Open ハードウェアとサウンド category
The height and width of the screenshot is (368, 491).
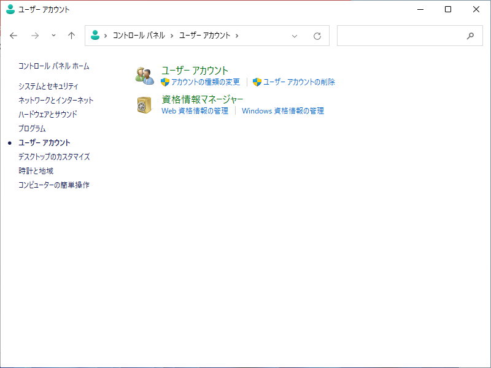pyautogui.click(x=48, y=114)
